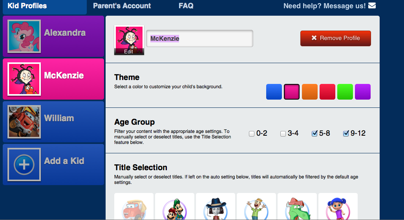Select the cowboy hat character title
The width and height of the screenshot is (404, 220).
[216, 208]
